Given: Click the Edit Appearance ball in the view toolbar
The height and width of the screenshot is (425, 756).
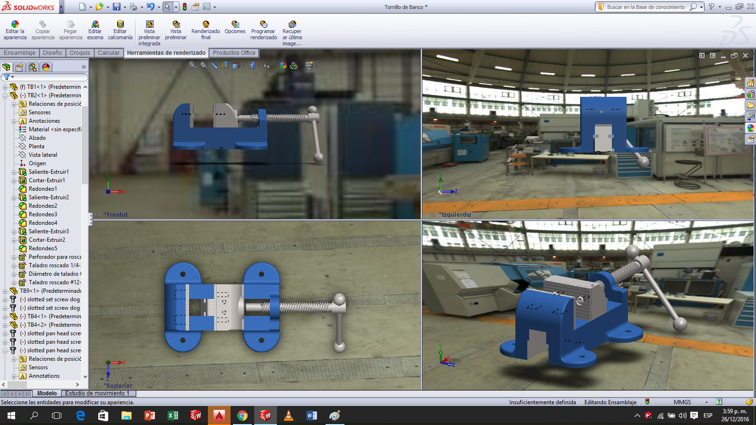Looking at the screenshot, I should [283, 65].
